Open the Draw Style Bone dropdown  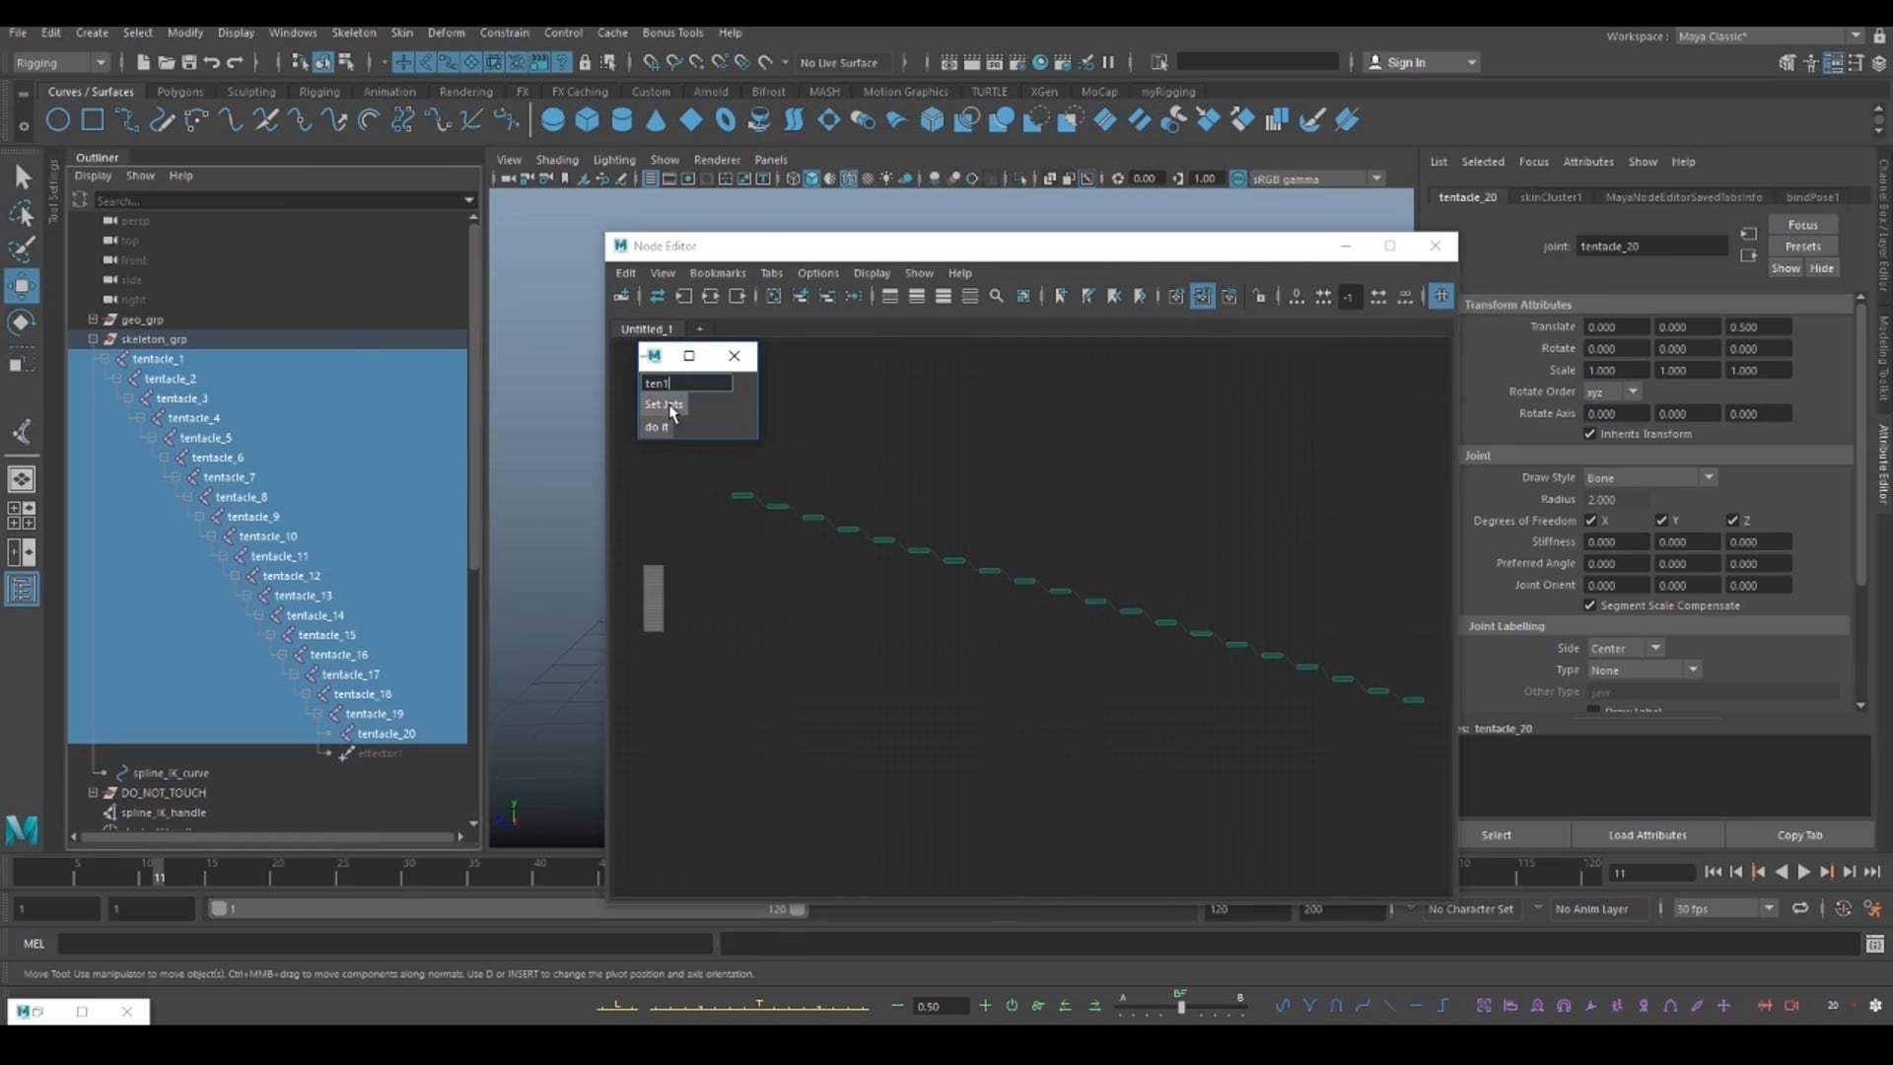[1710, 477]
